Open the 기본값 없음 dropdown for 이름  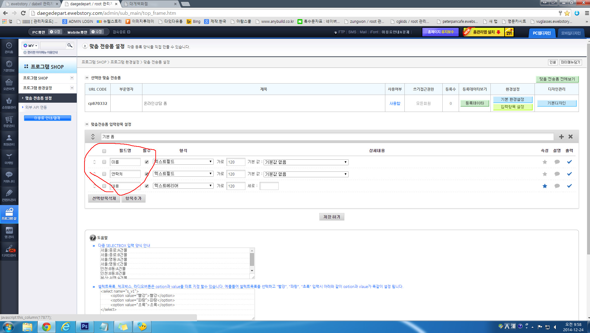coord(306,162)
